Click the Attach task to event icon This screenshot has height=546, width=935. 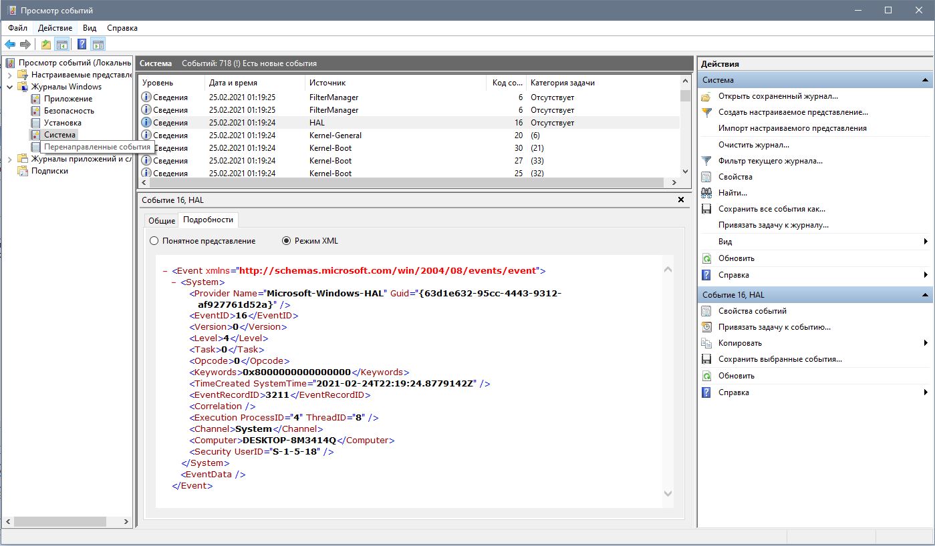pos(706,327)
